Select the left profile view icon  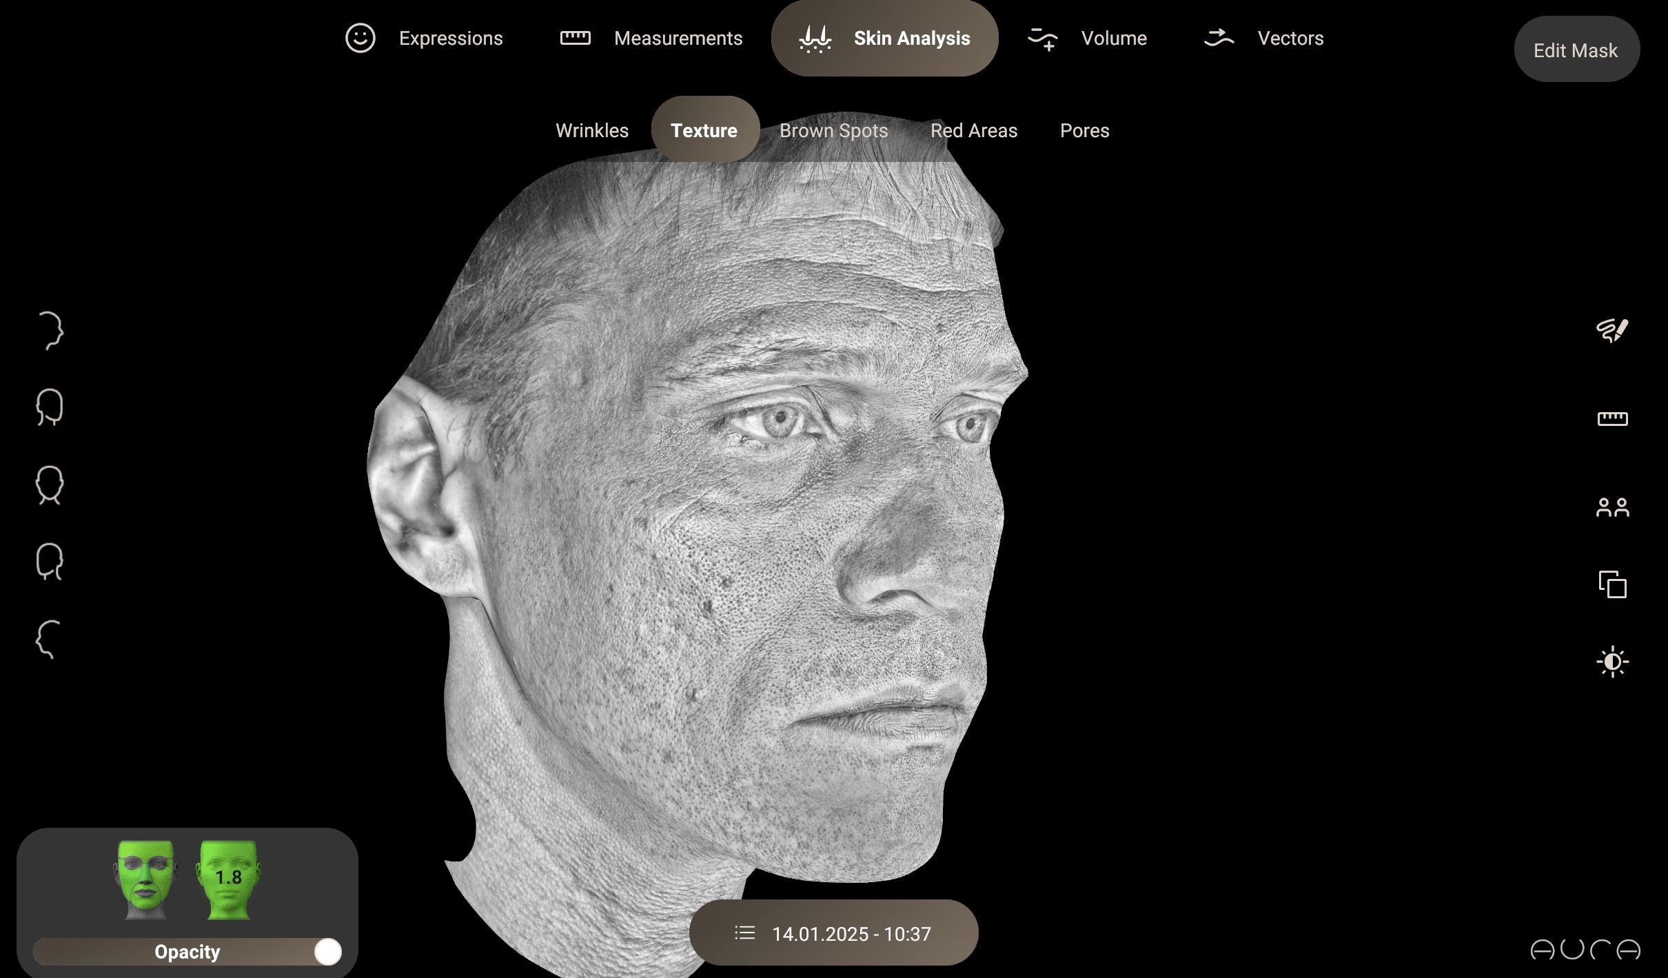48,640
